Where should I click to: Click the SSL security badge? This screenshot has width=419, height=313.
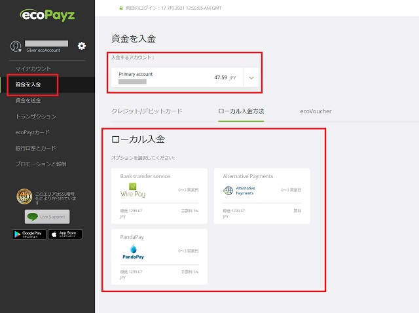click(25, 196)
